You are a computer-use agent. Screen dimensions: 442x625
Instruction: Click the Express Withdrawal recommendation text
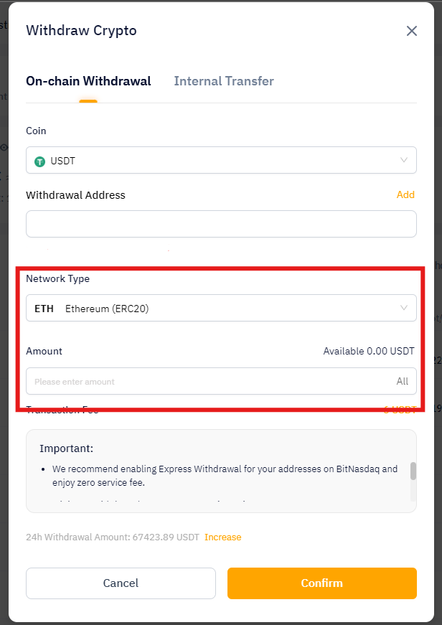(x=225, y=474)
